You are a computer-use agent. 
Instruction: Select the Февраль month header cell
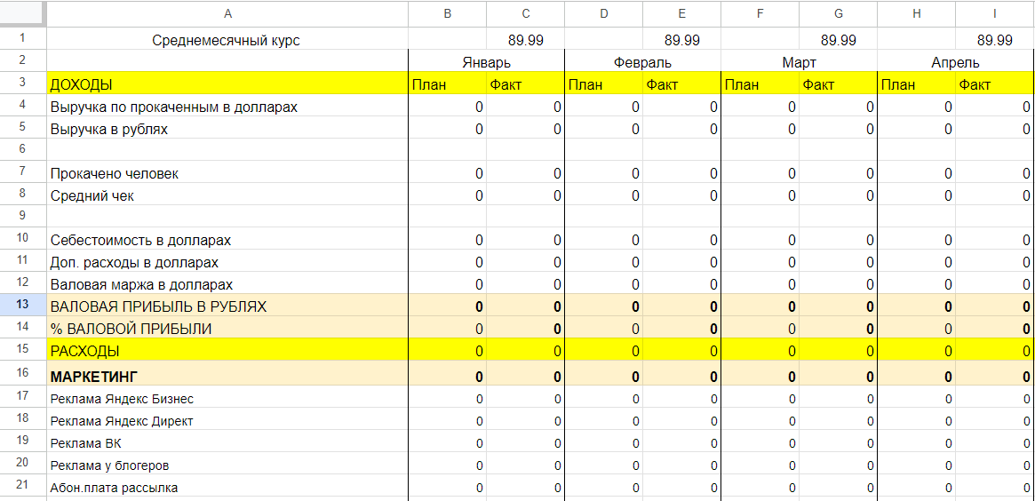(643, 63)
